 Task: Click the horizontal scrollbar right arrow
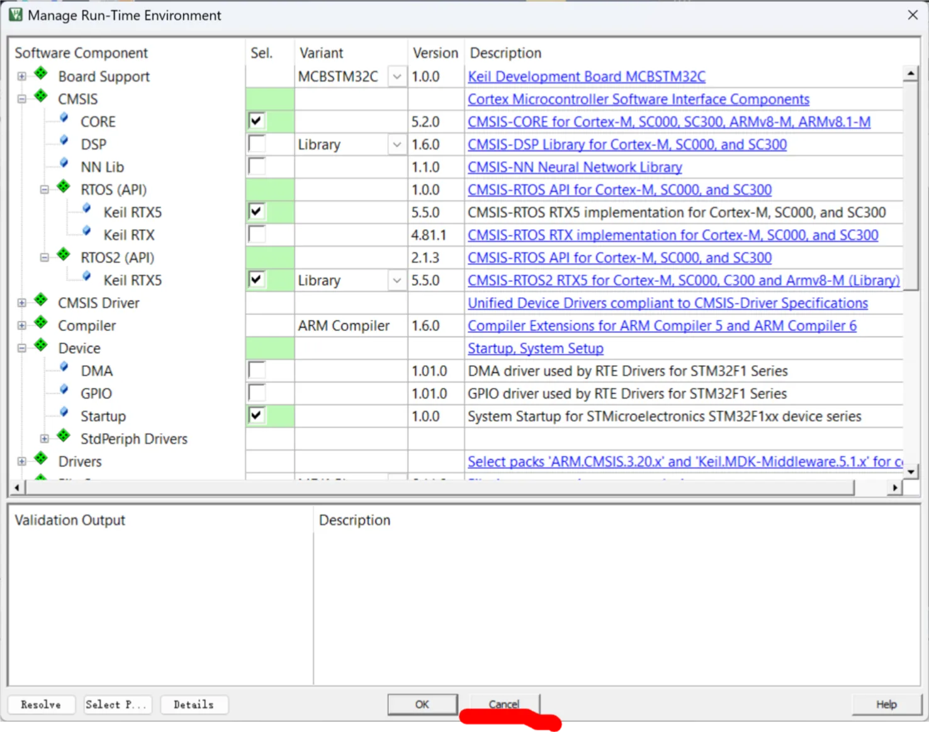coord(894,488)
